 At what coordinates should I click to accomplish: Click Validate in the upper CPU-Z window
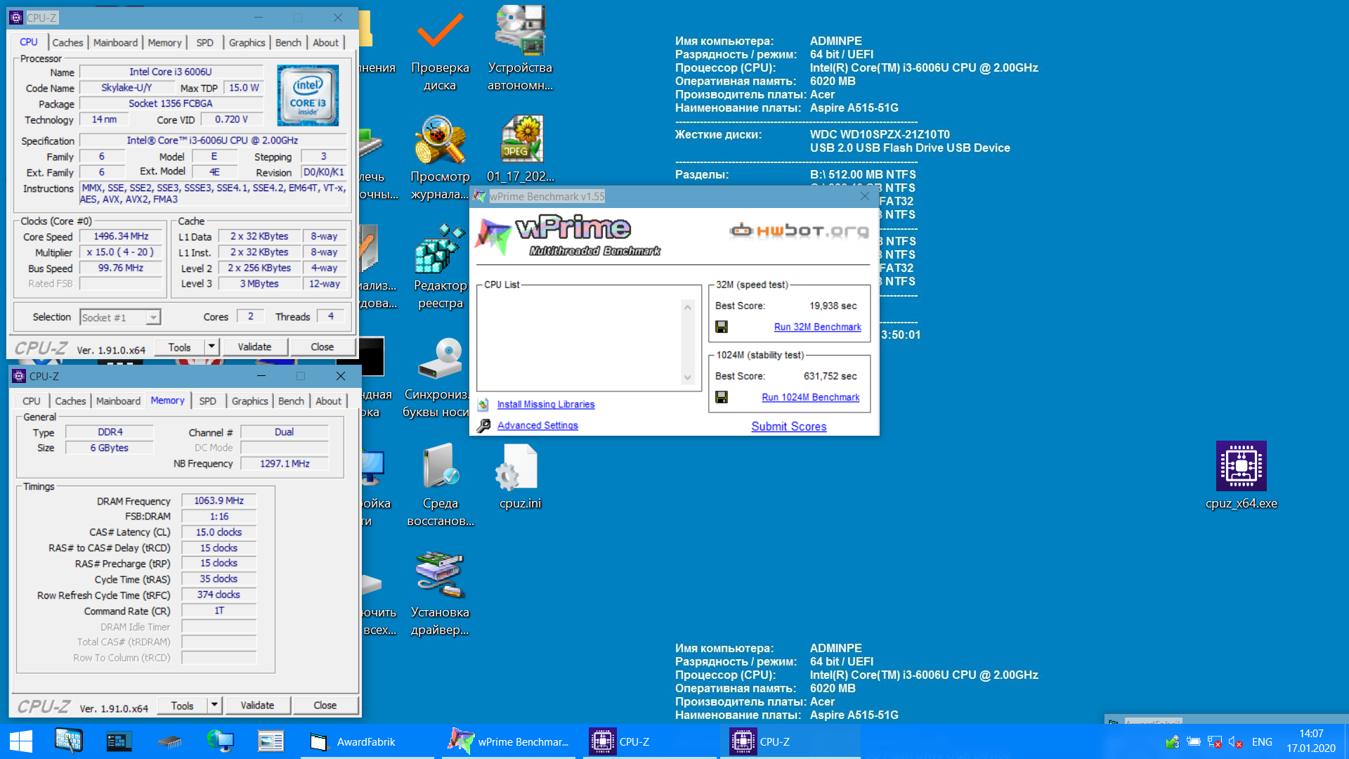pyautogui.click(x=254, y=347)
